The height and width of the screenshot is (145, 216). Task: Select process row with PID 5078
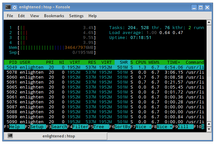pos(104,72)
